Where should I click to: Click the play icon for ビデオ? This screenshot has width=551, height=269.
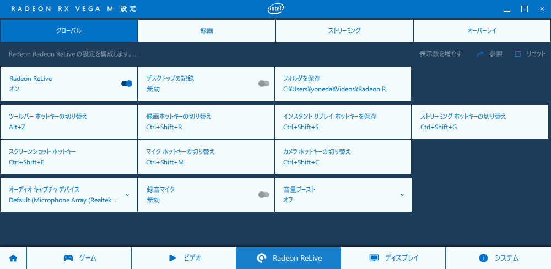(172, 258)
